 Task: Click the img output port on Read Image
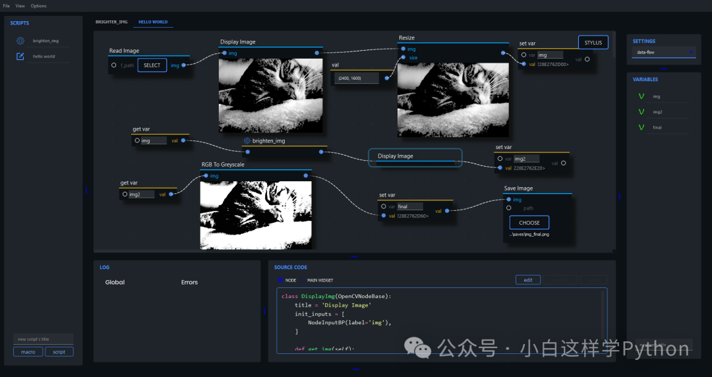pyautogui.click(x=183, y=65)
